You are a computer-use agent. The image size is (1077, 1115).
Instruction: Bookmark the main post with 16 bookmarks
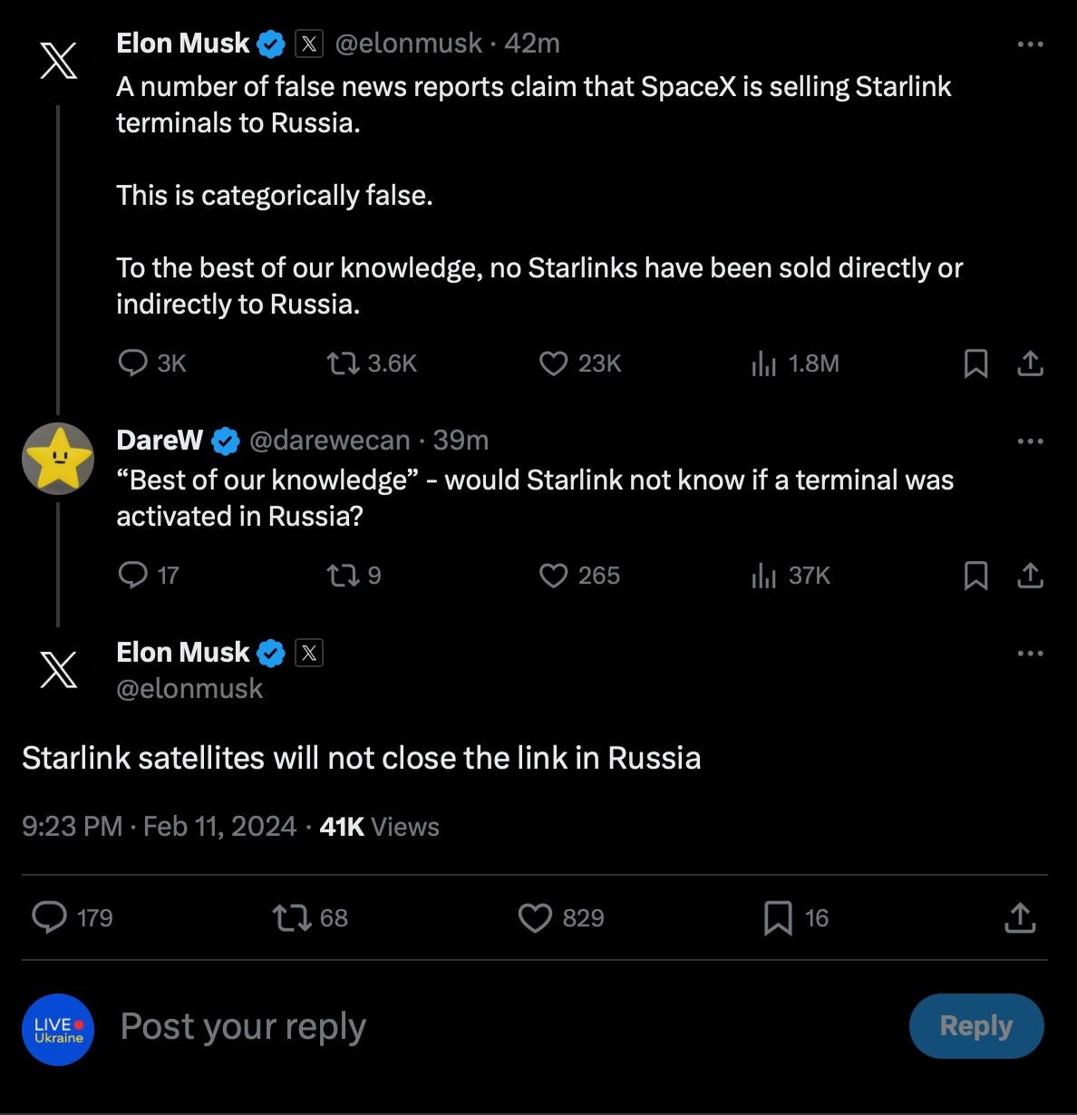coord(778,917)
